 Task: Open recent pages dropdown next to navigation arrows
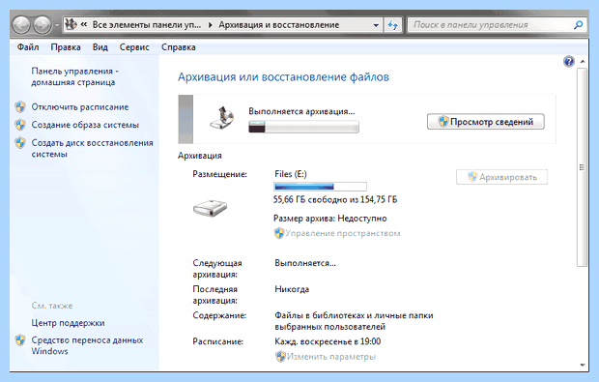pyautogui.click(x=57, y=25)
